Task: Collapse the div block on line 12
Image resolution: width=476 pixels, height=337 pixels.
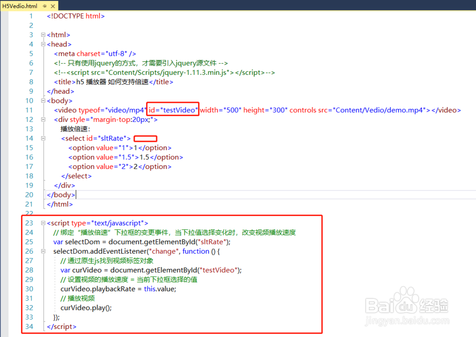Action: pyautogui.click(x=43, y=119)
